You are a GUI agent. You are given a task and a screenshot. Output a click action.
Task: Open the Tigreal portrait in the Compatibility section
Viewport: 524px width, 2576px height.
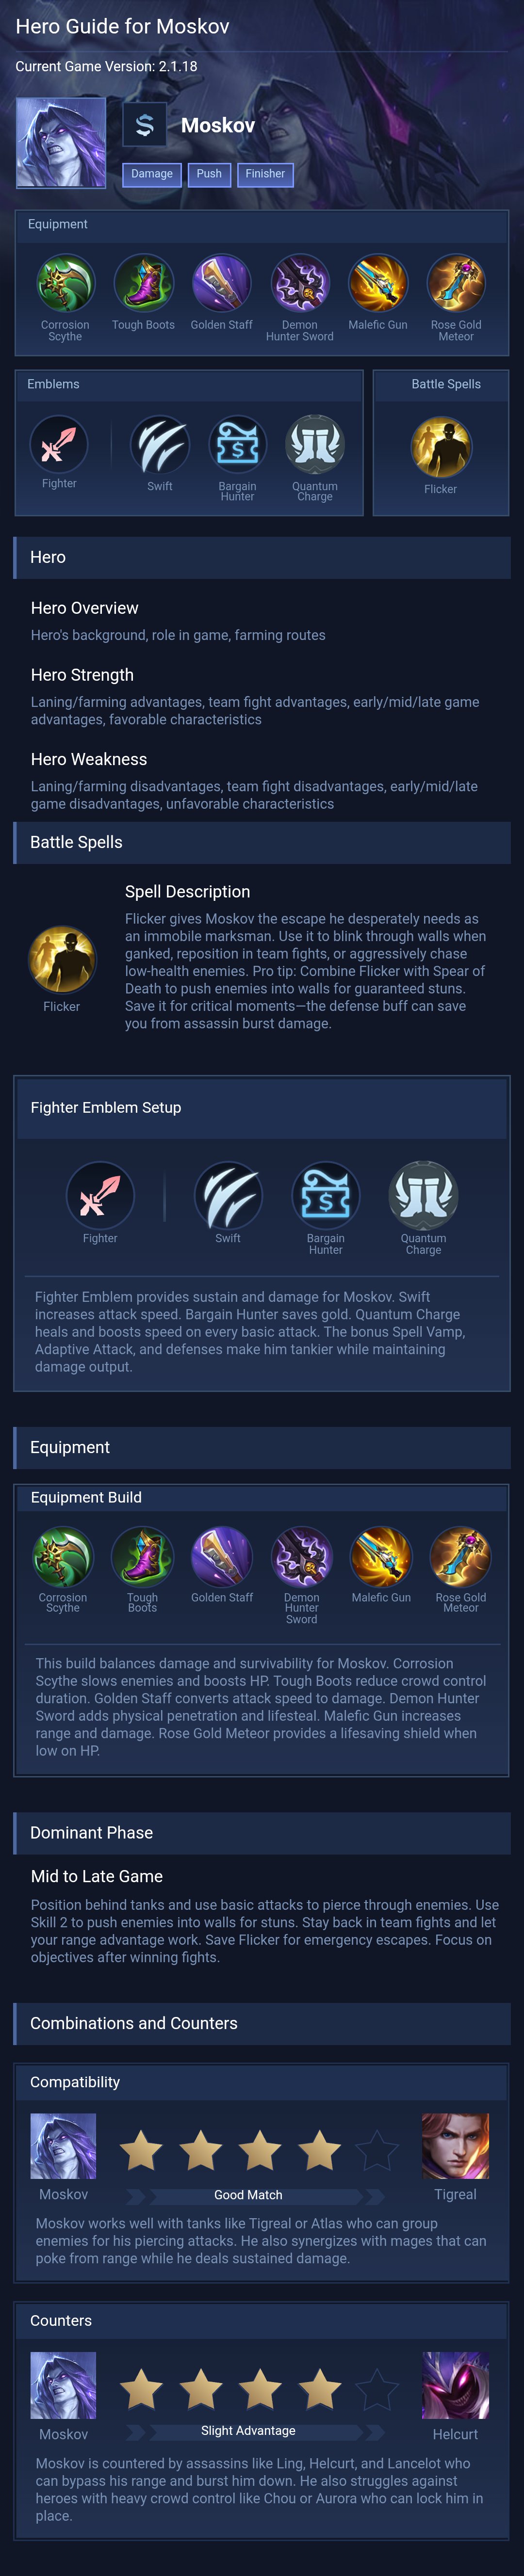455,2147
